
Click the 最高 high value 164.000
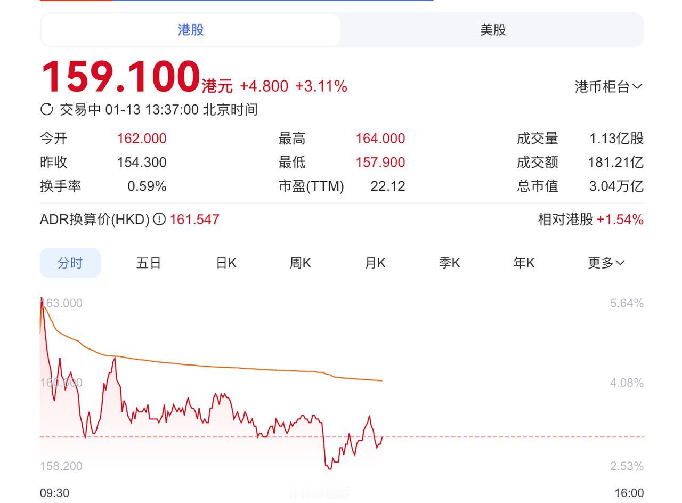[380, 137]
